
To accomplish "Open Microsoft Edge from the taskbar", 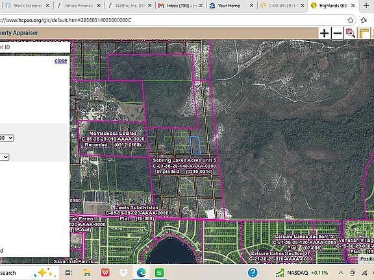I will 141,272.
